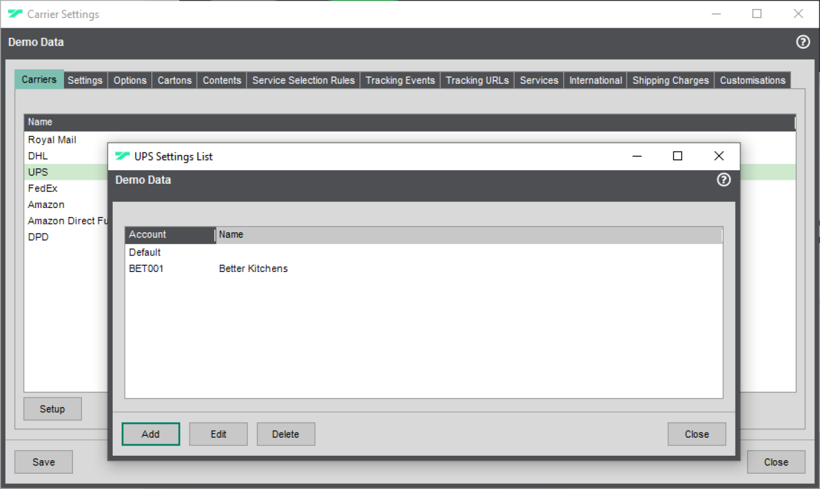Click Close in Carrier Settings window
Image resolution: width=820 pixels, height=489 pixels.
(x=776, y=462)
